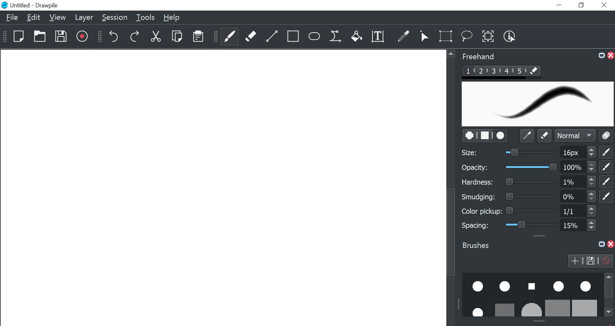
Task: Redo the last action
Action: click(x=135, y=36)
